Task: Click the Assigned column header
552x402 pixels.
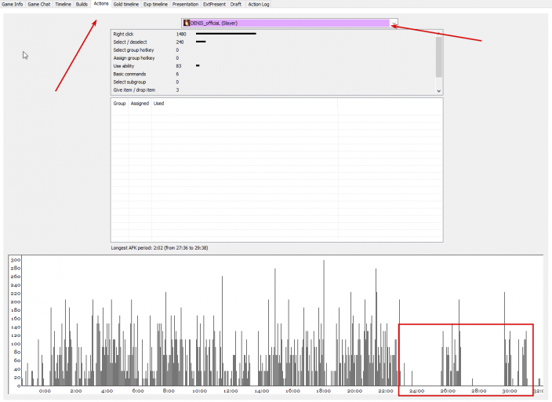Action: pyautogui.click(x=140, y=104)
